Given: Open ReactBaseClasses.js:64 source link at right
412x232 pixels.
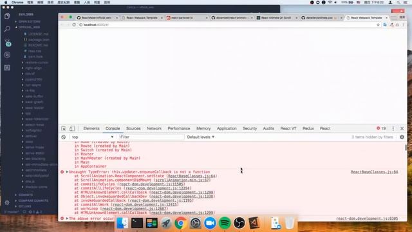Looking at the screenshot, I should pos(374,172).
